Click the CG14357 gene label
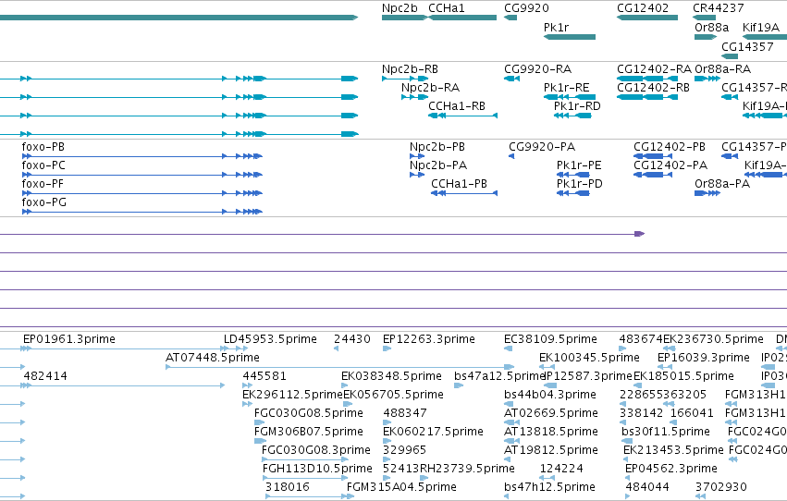Screen dimensions: 787x501 point(747,46)
